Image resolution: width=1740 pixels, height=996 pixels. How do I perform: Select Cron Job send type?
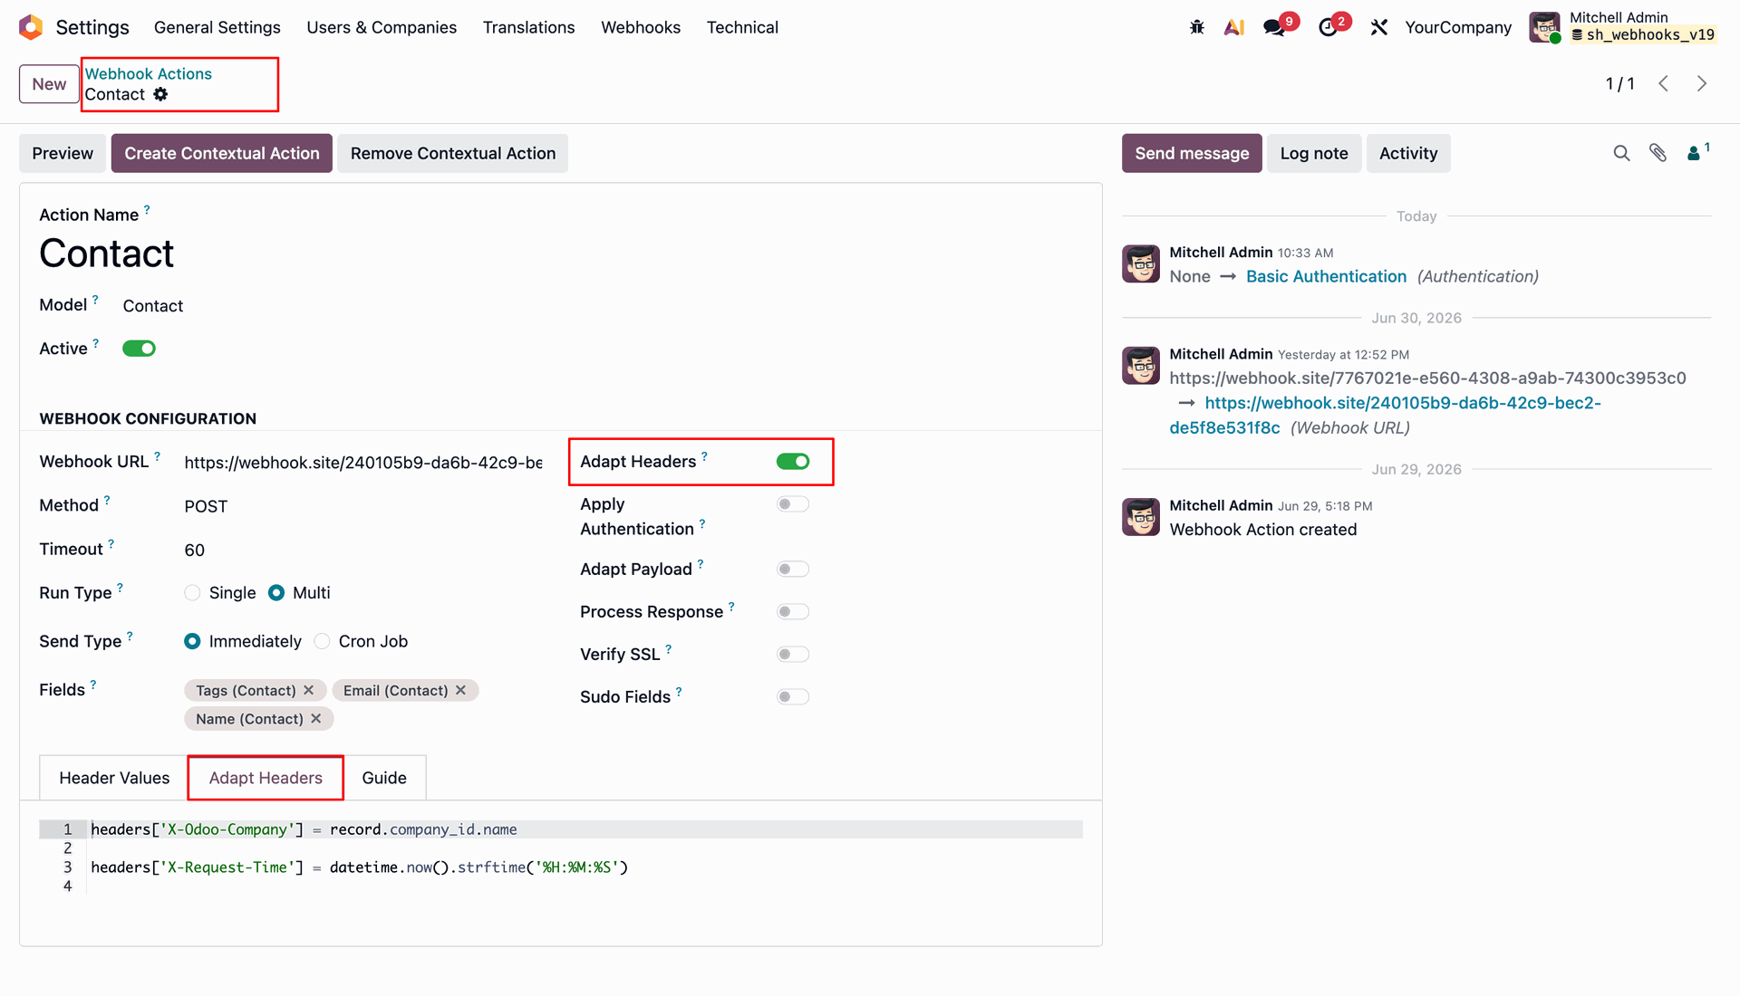pyautogui.click(x=322, y=641)
